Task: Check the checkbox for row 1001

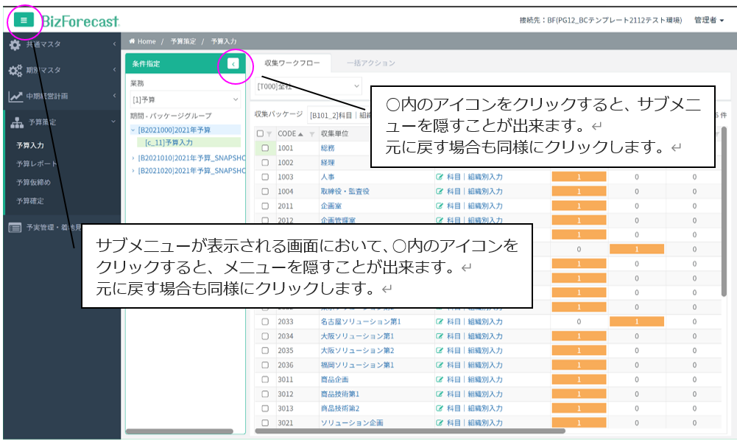Action: click(265, 148)
